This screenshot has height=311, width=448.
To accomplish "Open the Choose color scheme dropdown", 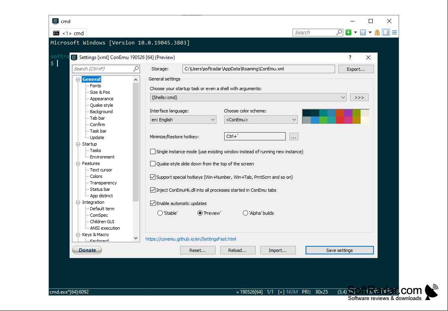I will coord(261,120).
